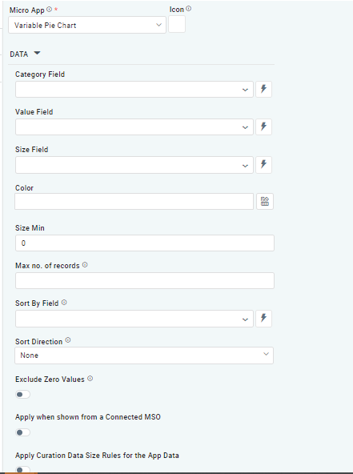353x474 pixels.
Task: Open the Micro App dropdown showing Variable Pie Chart
Action: click(x=87, y=25)
